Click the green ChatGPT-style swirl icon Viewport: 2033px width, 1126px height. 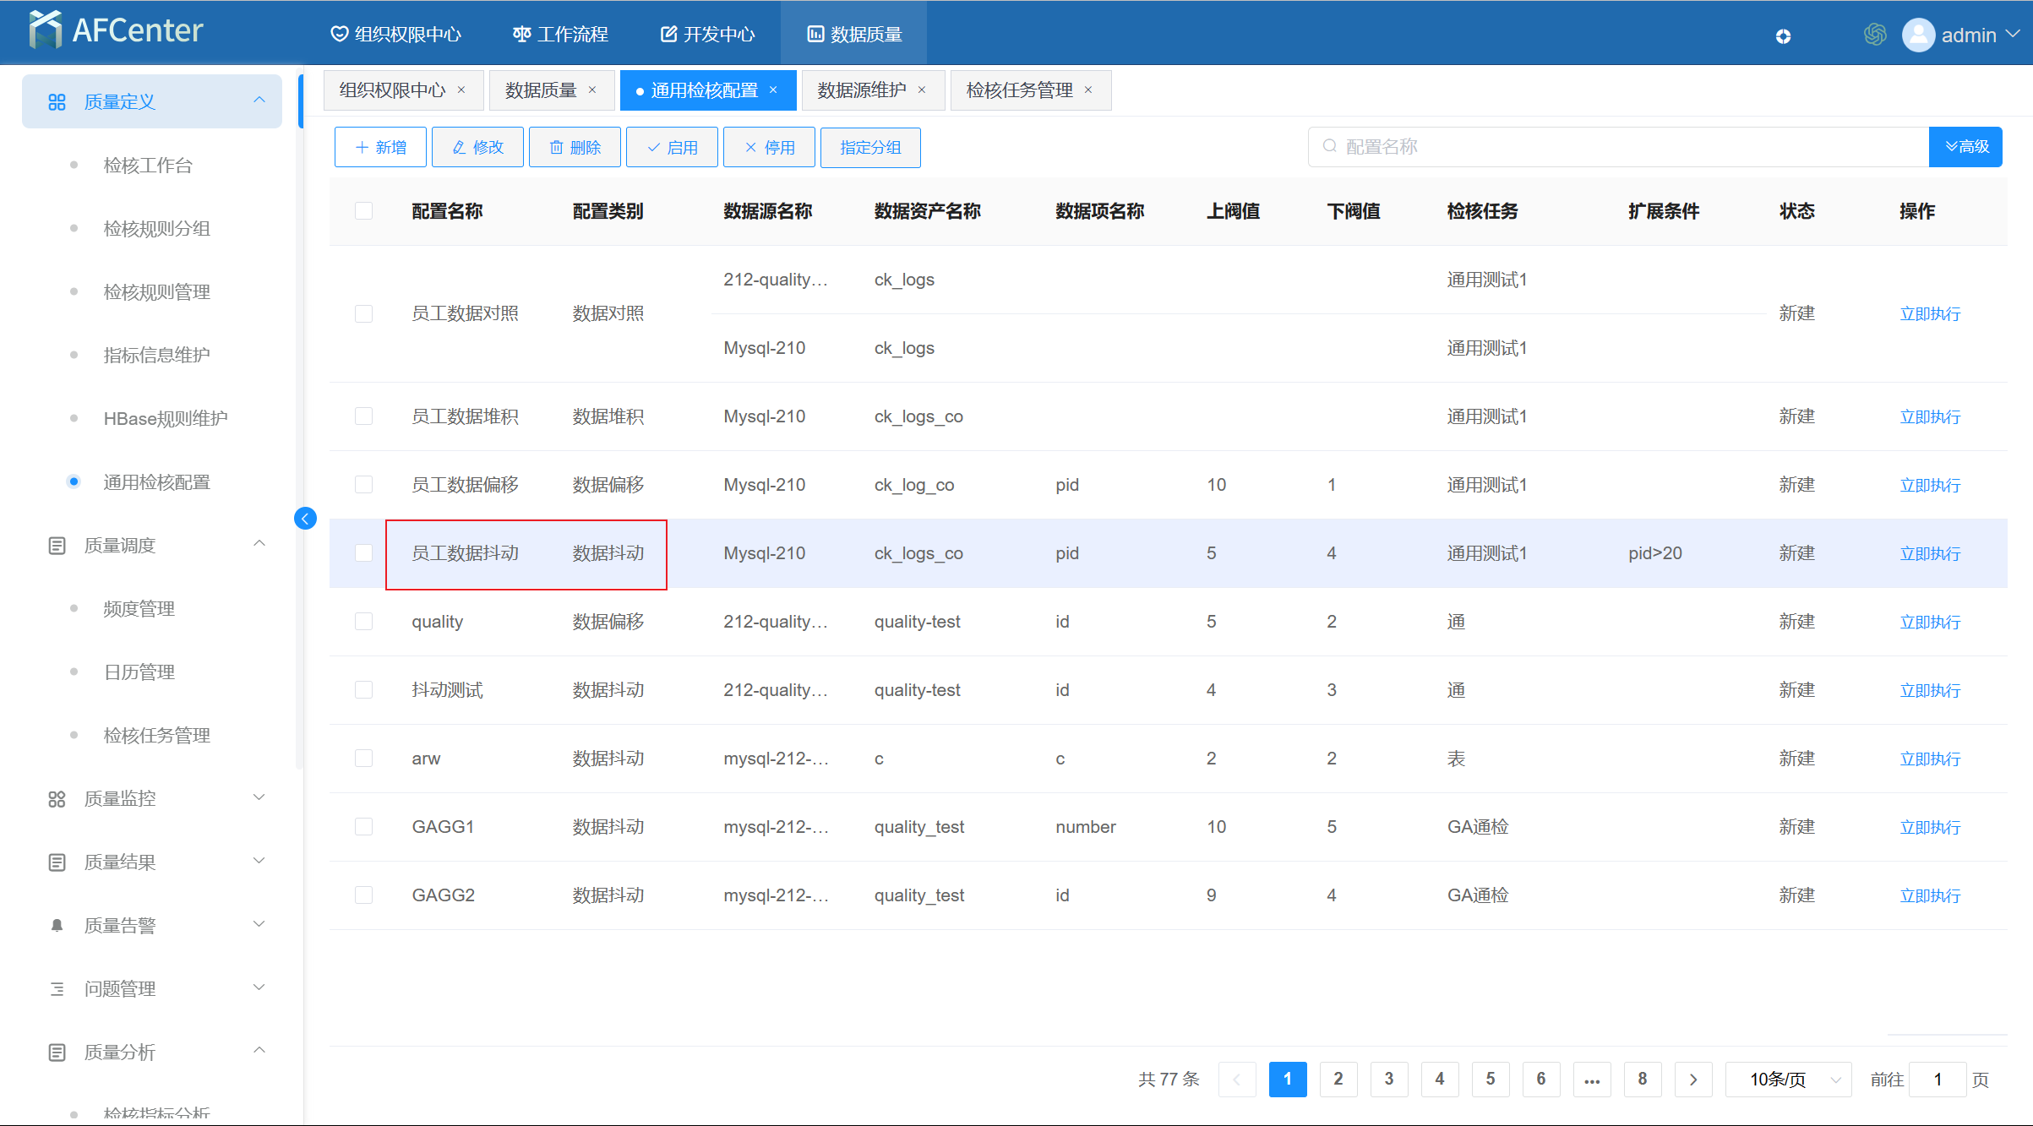[1874, 35]
